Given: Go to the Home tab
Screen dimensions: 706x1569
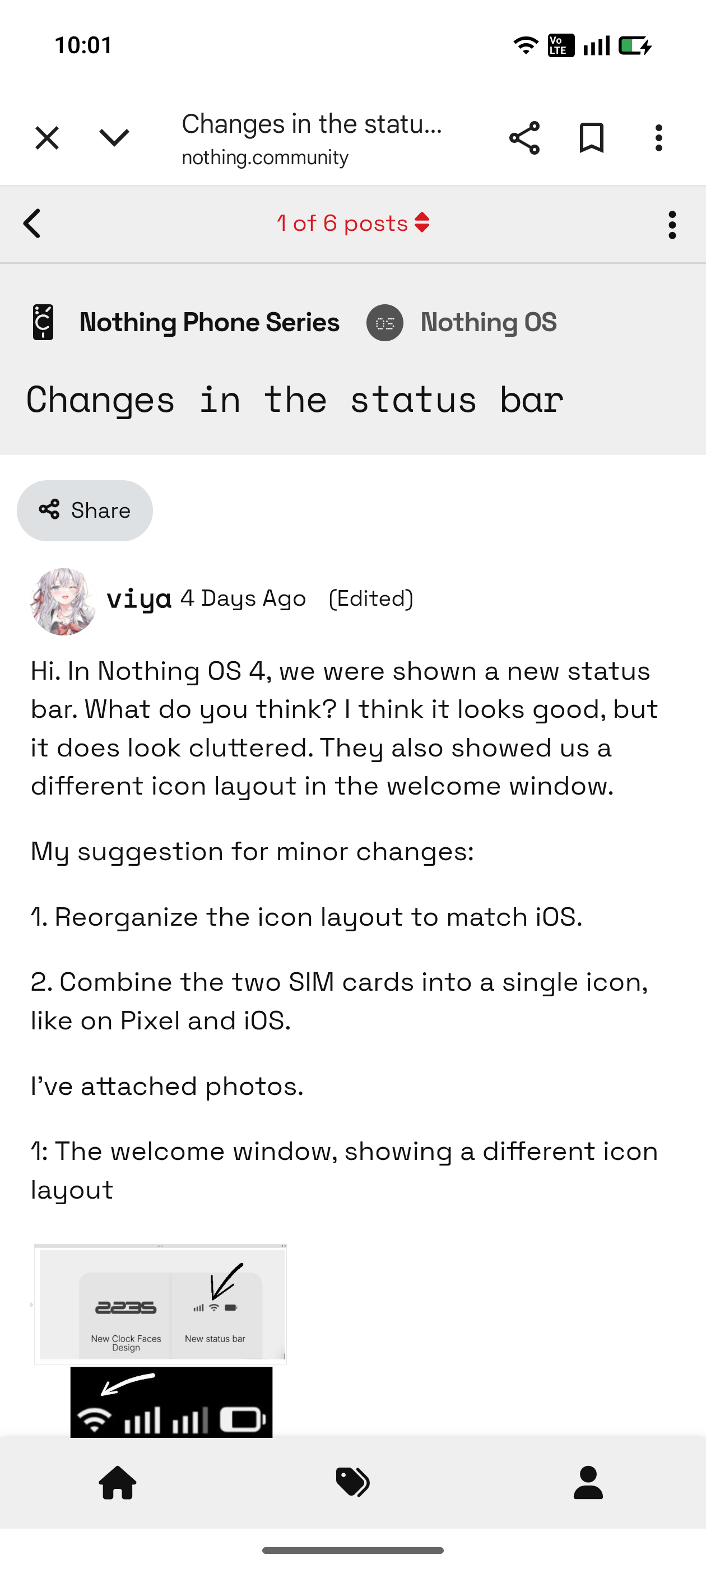Looking at the screenshot, I should 118,1483.
